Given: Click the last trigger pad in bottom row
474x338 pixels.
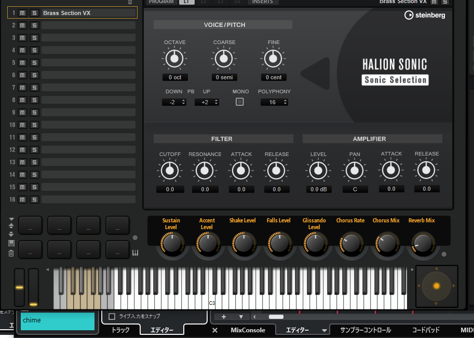Looking at the screenshot, I should pos(118,249).
